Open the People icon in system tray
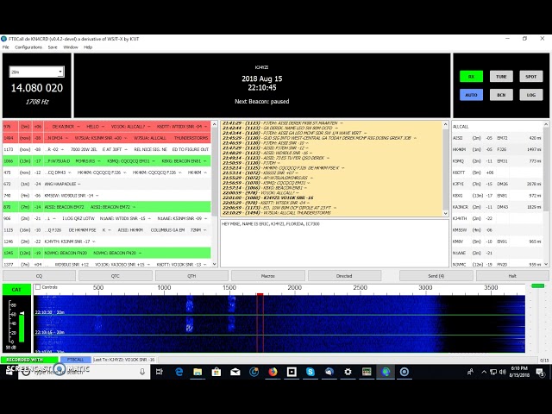This screenshot has height=414, width=552. tap(470, 372)
